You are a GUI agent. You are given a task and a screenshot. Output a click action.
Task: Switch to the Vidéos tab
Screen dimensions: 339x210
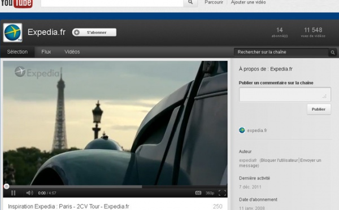coord(72,52)
